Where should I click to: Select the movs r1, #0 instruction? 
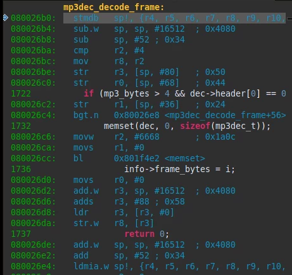(109, 148)
